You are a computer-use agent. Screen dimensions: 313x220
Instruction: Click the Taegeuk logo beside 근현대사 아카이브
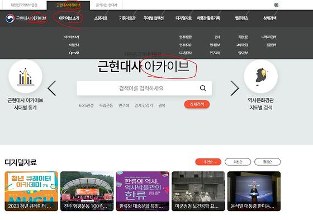tap(10, 18)
